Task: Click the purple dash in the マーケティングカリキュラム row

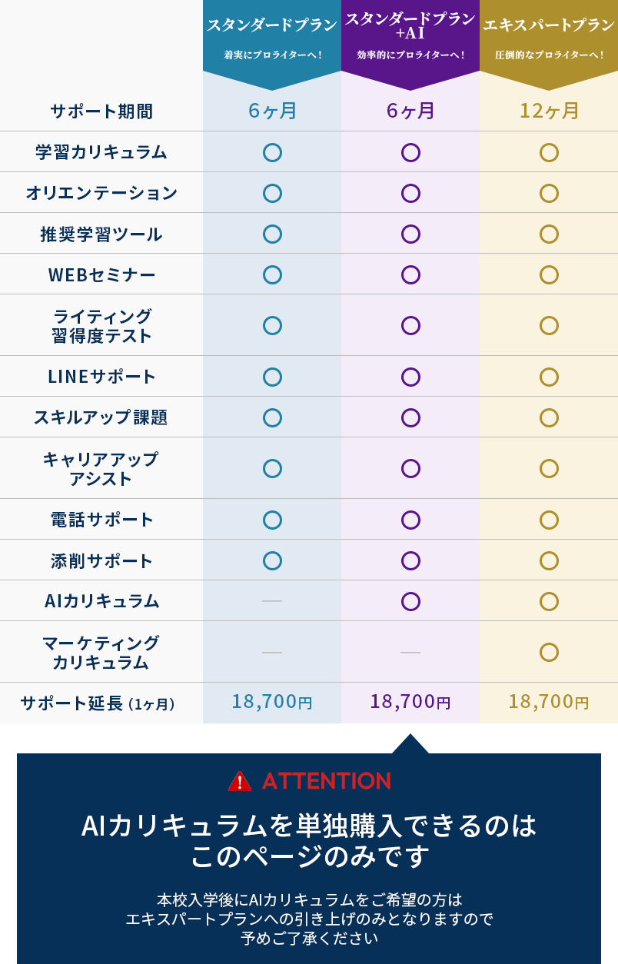Action: [x=410, y=652]
